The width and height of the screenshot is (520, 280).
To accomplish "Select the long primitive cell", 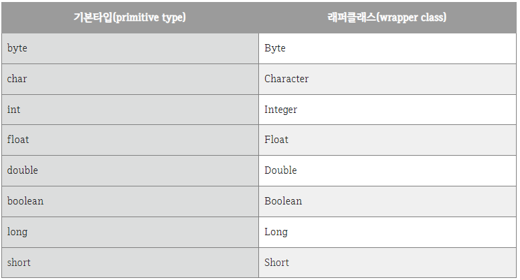I will tap(130, 232).
